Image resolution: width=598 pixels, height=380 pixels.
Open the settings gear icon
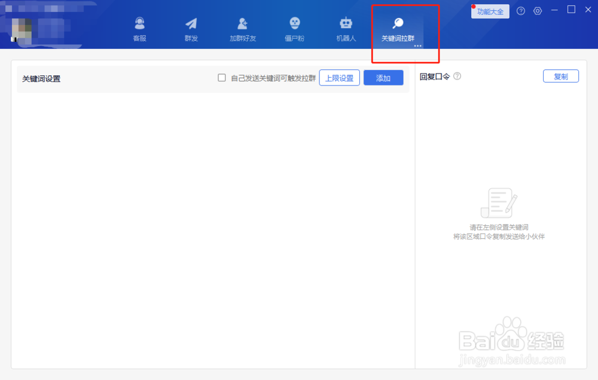point(538,10)
